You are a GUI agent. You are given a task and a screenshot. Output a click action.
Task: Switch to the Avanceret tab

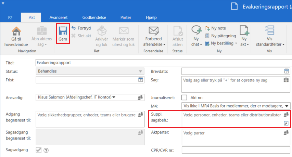59,17
